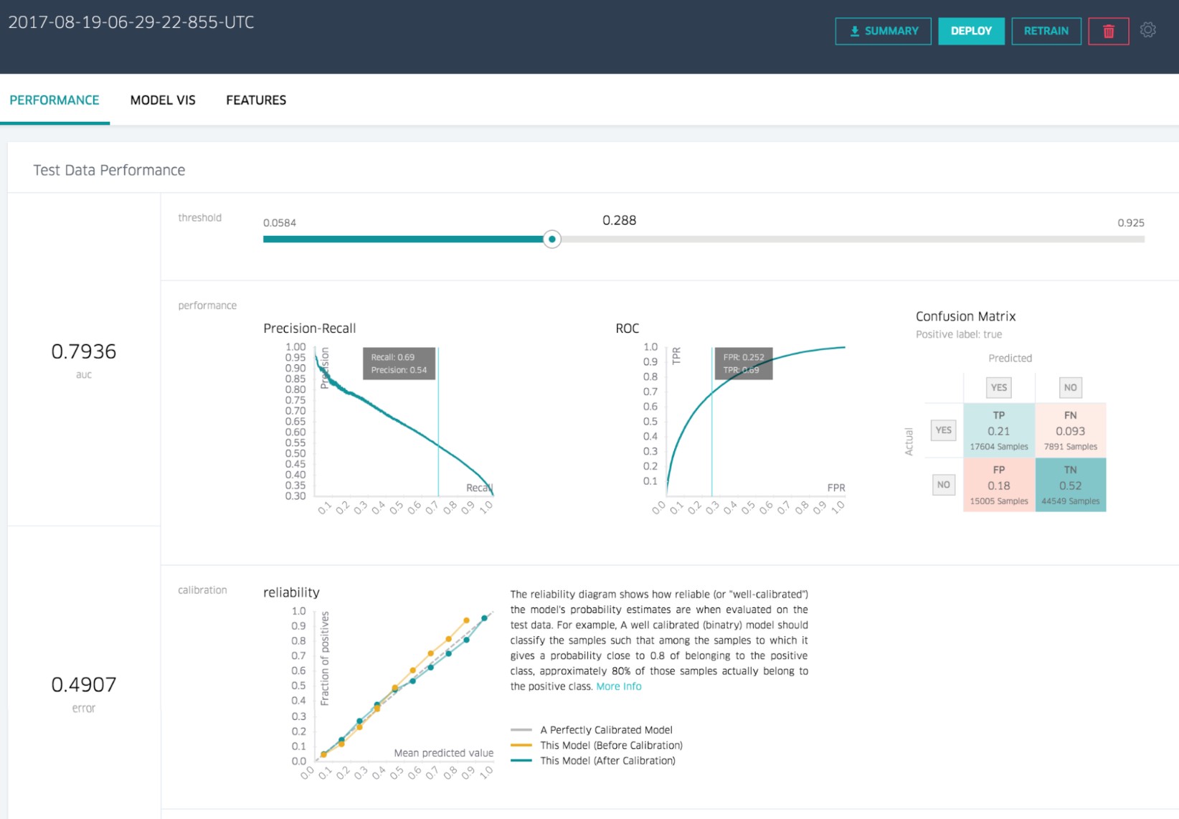Open settings via the gear icon
The height and width of the screenshot is (819, 1179).
(1147, 30)
